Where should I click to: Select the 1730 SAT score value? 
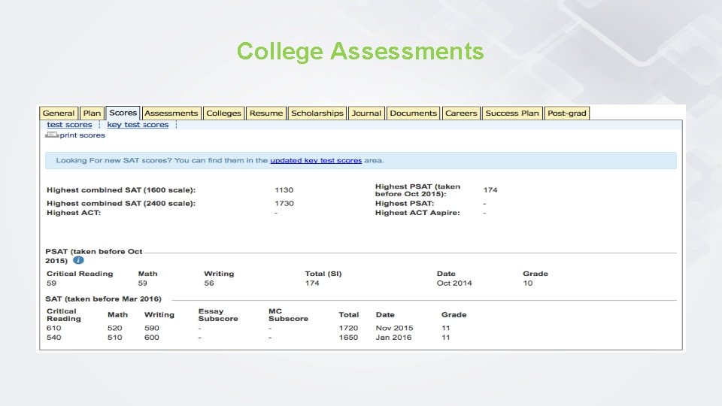(x=284, y=204)
